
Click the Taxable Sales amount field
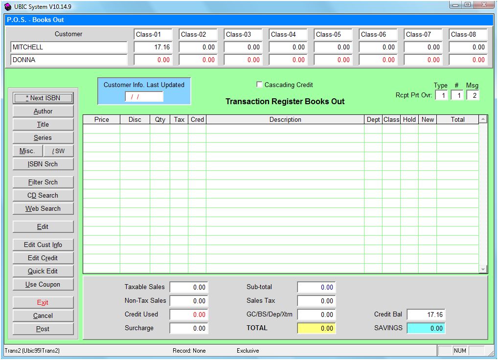pyautogui.click(x=189, y=287)
